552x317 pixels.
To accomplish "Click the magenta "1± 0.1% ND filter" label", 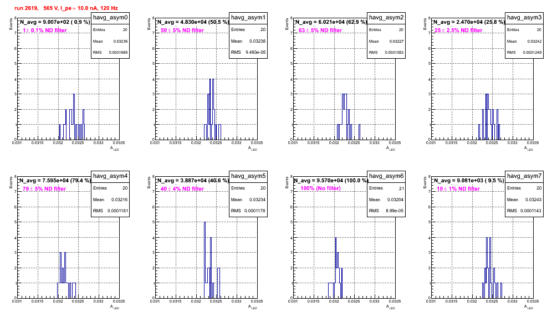I will coord(45,30).
